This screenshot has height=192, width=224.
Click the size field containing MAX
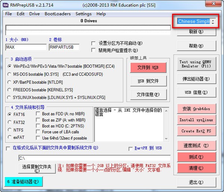coord(26,47)
